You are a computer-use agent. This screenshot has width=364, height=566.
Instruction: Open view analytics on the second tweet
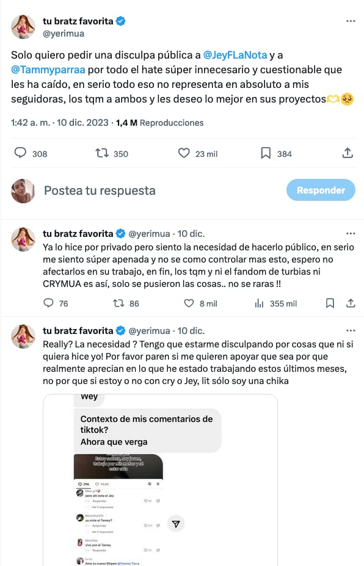pos(258,303)
